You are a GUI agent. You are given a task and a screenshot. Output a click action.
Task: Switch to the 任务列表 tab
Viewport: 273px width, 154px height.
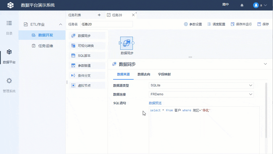pyautogui.click(x=75, y=15)
